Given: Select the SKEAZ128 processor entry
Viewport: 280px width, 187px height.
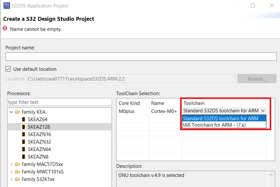Looking at the screenshot, I should [39, 127].
